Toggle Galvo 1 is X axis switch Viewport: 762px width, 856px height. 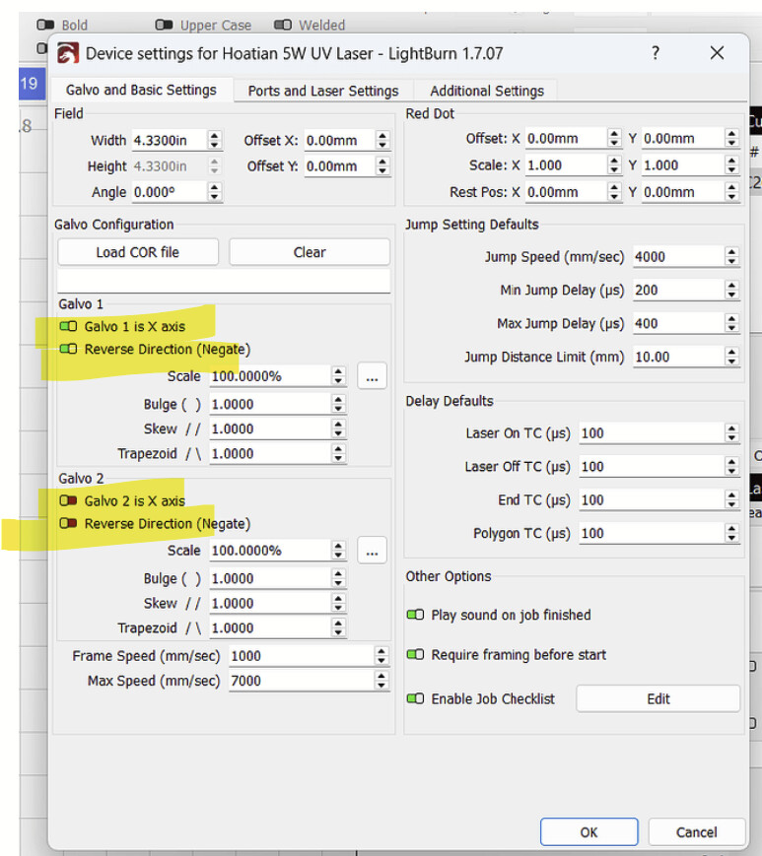click(68, 326)
